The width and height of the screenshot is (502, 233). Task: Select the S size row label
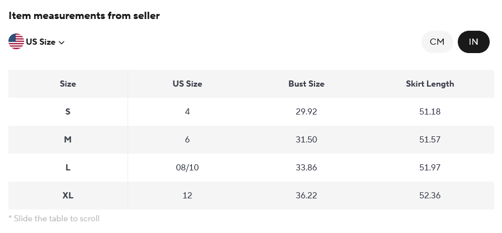click(x=68, y=112)
